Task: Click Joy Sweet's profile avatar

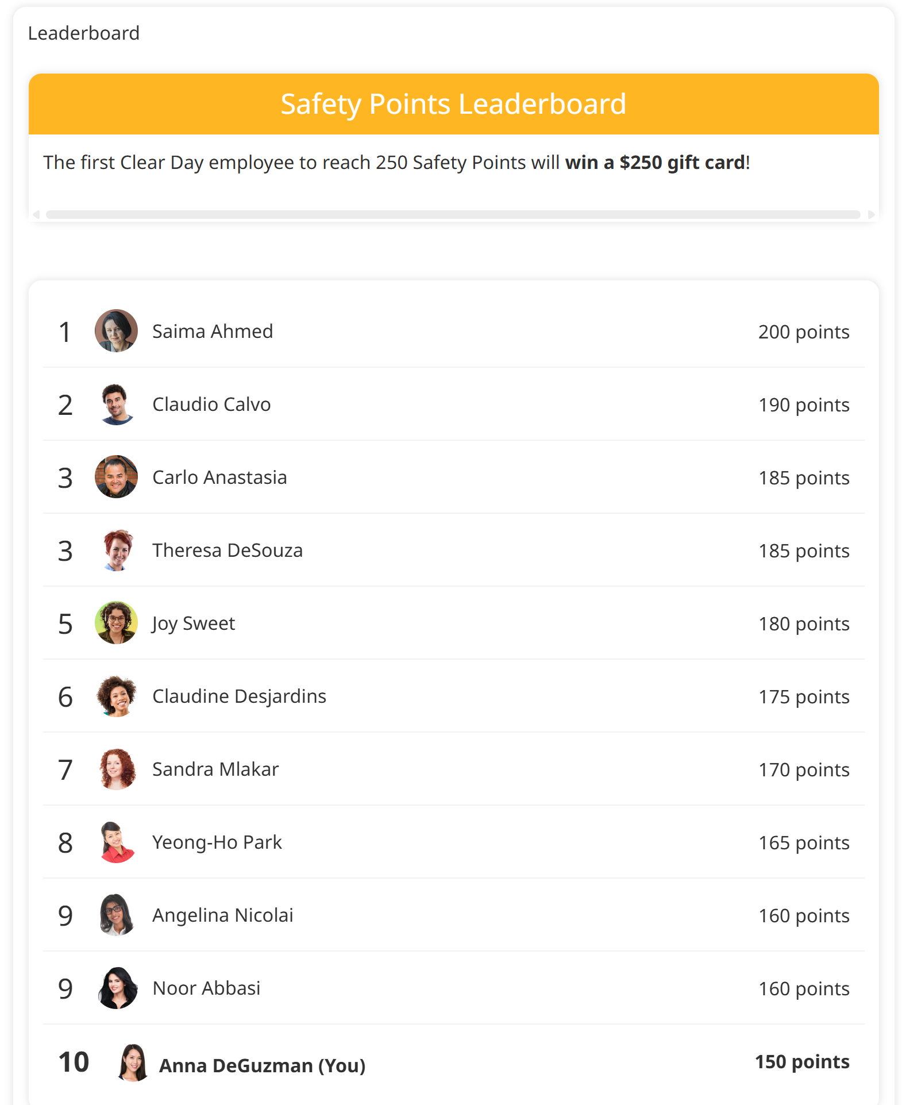Action: 116,623
